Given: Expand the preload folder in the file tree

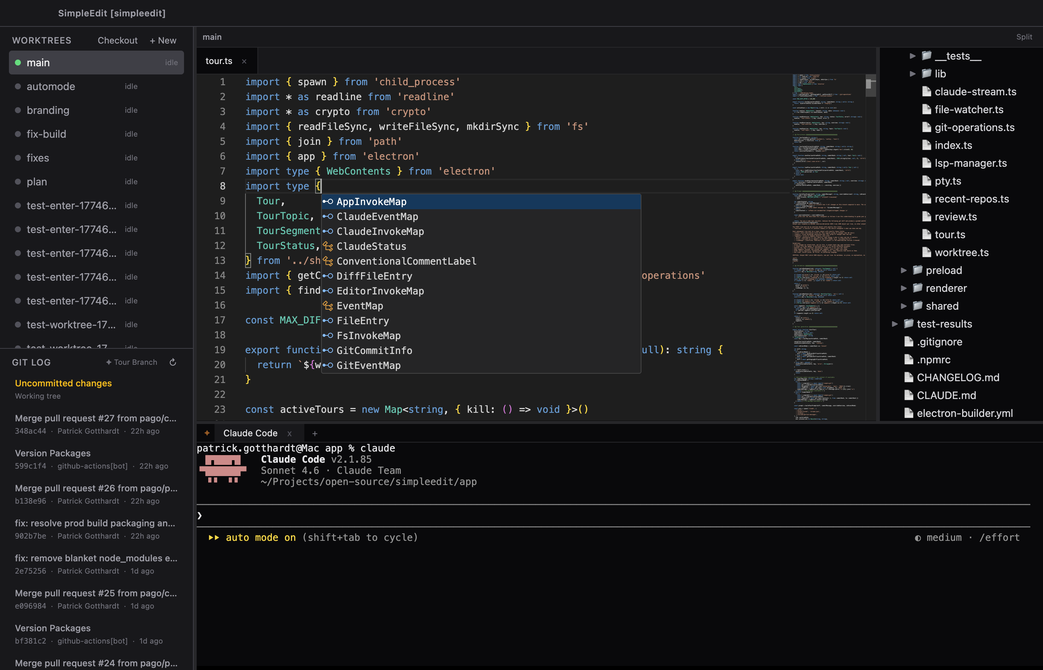Looking at the screenshot, I should (x=904, y=270).
